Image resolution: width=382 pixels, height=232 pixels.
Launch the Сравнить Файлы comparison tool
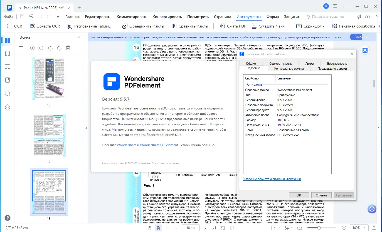(x=190, y=26)
